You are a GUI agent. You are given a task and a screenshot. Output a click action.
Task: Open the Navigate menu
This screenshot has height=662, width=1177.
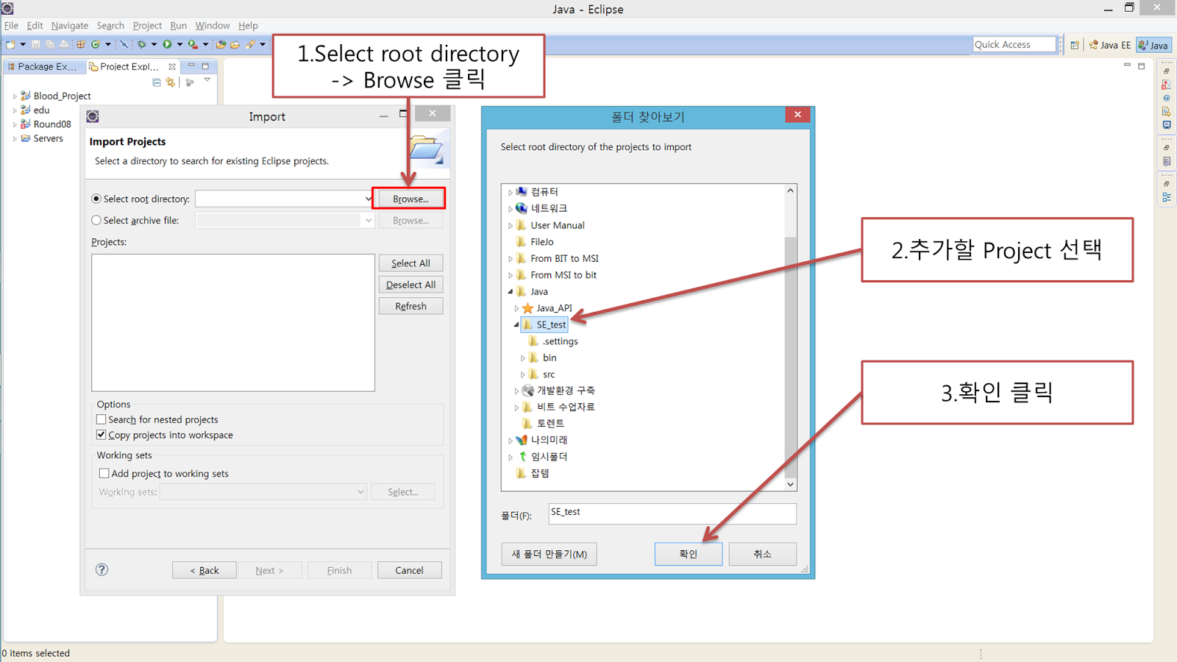[70, 26]
